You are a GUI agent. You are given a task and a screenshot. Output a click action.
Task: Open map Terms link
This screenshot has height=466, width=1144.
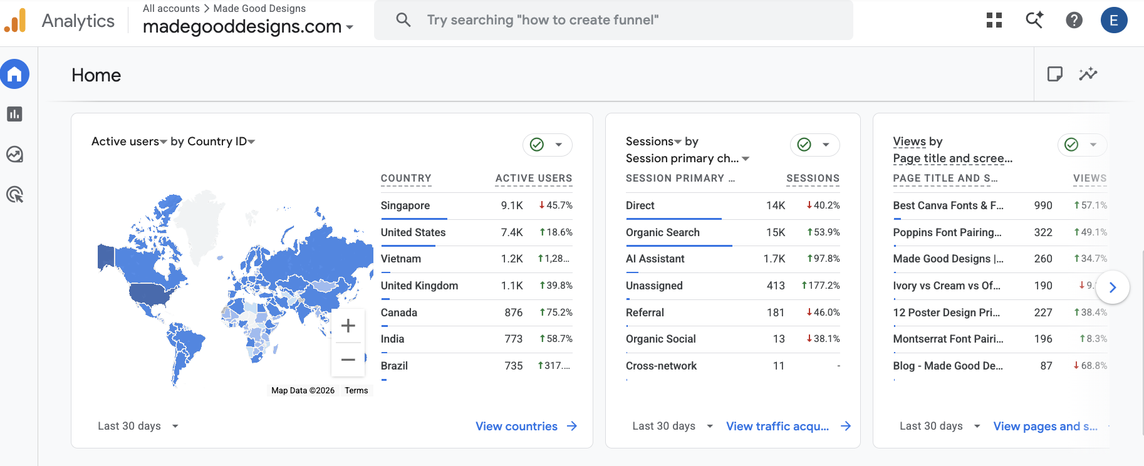click(356, 390)
